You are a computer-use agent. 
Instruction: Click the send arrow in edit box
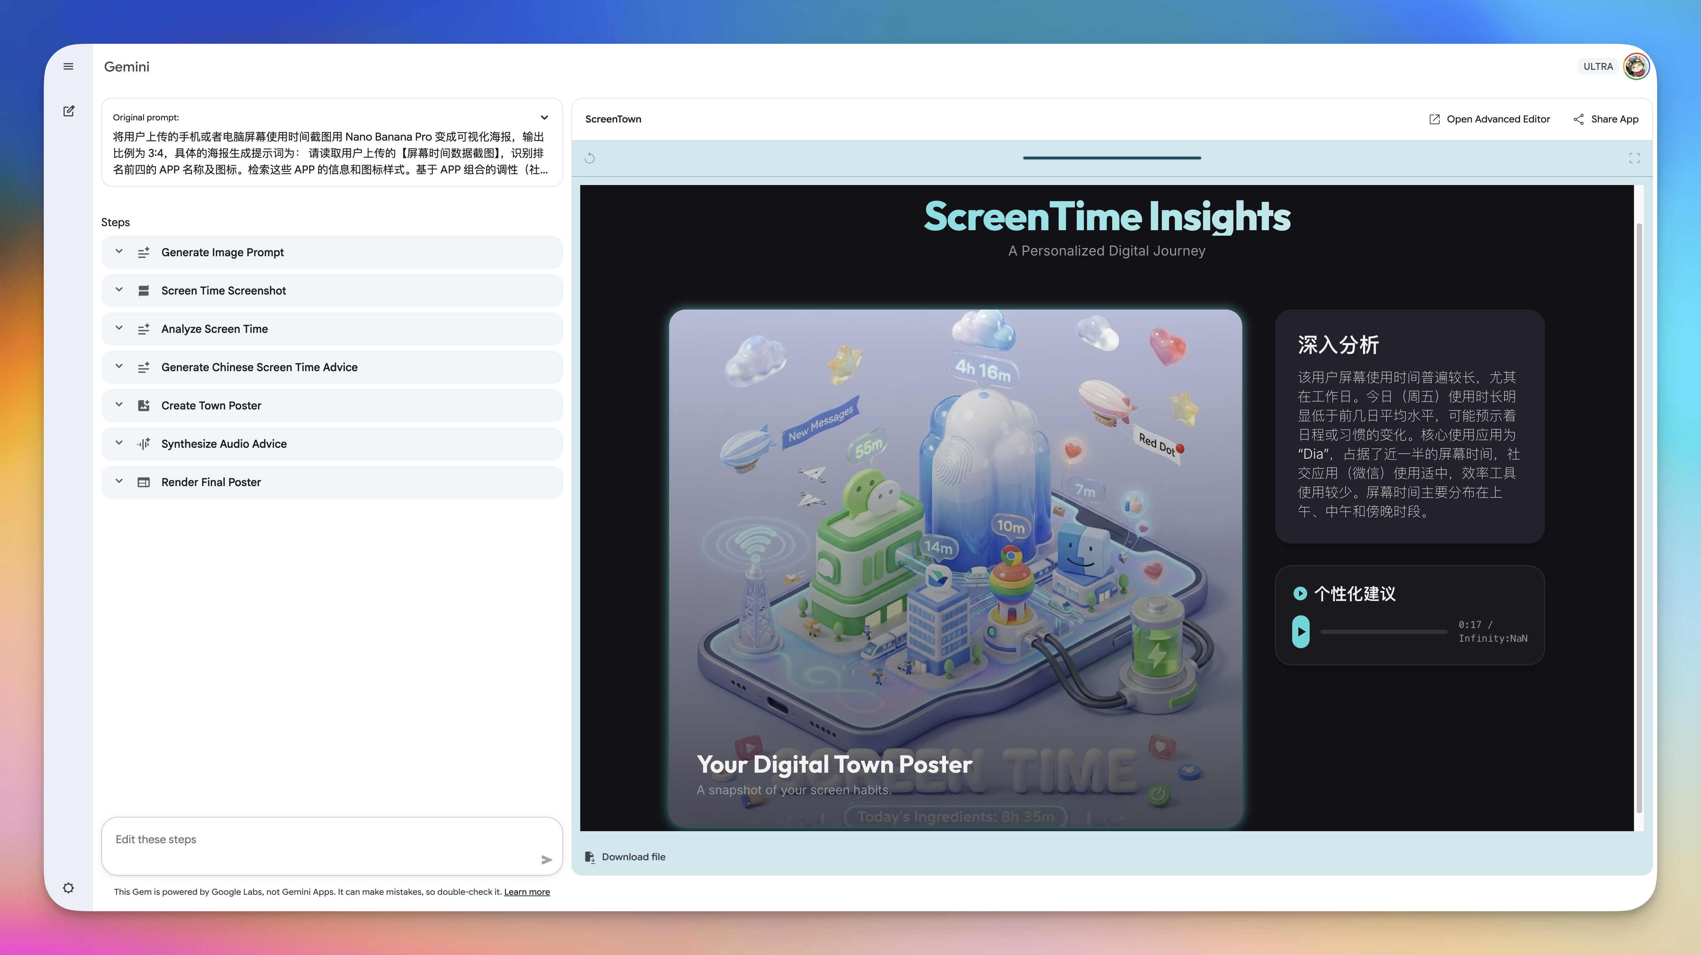pyautogui.click(x=546, y=859)
